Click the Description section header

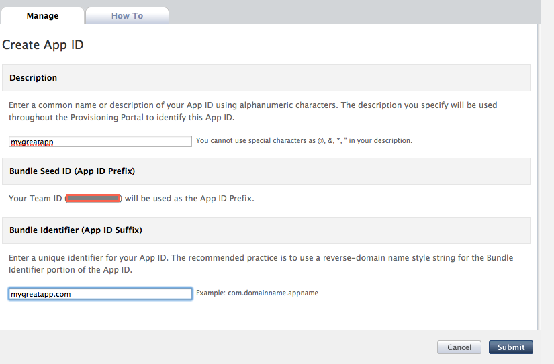pyautogui.click(x=34, y=78)
